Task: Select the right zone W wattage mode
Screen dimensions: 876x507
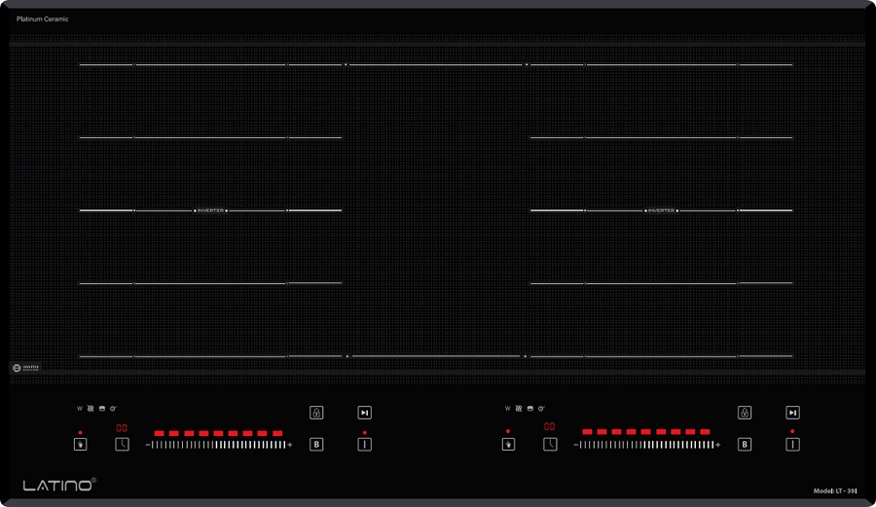Action: [507, 409]
